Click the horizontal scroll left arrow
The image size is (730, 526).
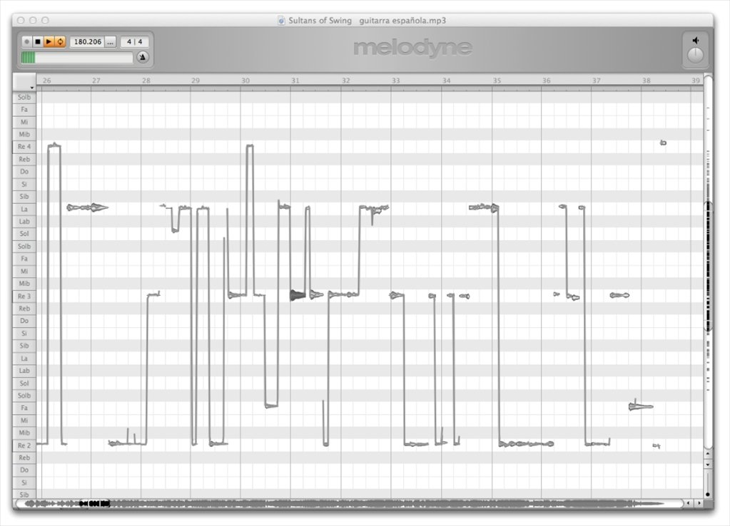point(689,503)
